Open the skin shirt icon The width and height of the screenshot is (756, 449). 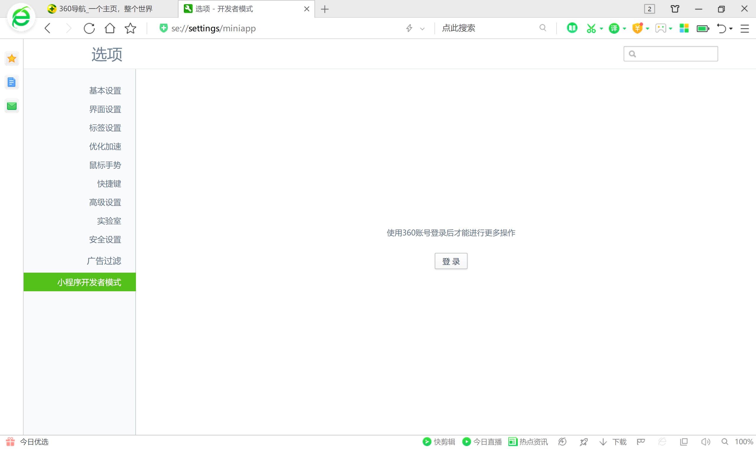[675, 9]
